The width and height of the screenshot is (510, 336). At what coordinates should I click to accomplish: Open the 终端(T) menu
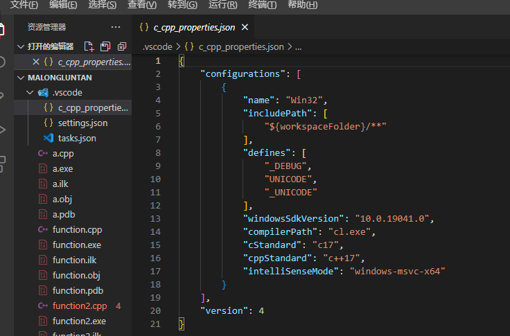click(x=263, y=5)
